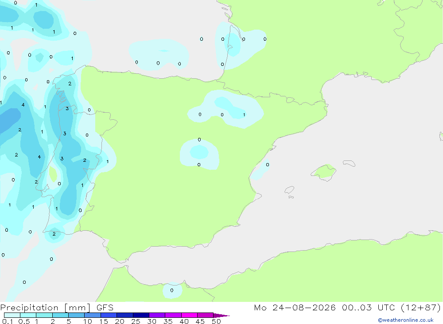The height and width of the screenshot is (324, 443).
Task: Choose the 30–35 mm purple legend swatch
Action: (157, 315)
